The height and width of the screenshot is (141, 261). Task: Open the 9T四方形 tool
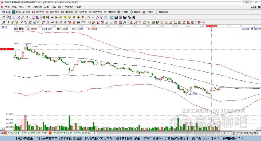click(95, 12)
